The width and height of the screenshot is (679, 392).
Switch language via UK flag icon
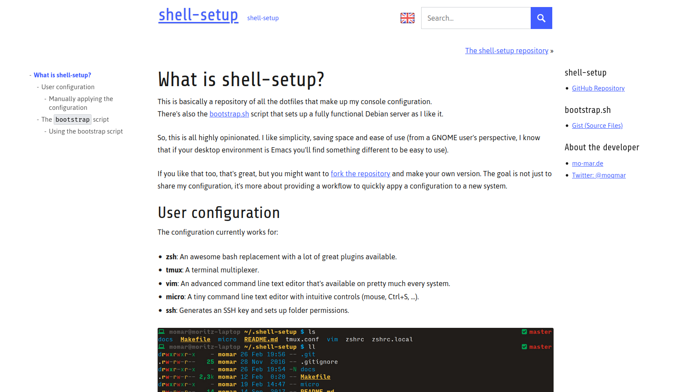point(407,18)
